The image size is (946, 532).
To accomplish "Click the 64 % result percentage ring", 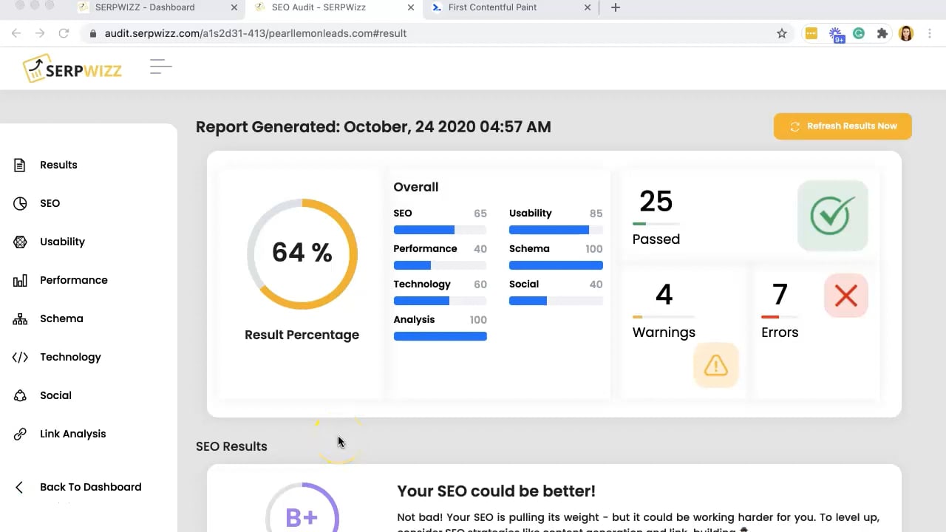I will [x=302, y=253].
